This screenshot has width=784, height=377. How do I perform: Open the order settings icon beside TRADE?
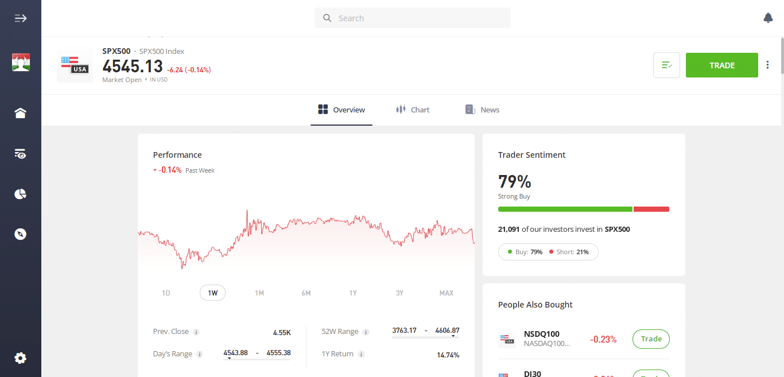point(666,65)
